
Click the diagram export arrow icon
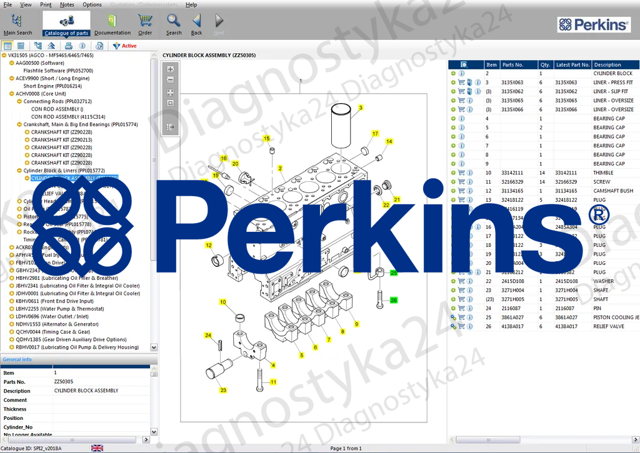pyautogui.click(x=171, y=127)
